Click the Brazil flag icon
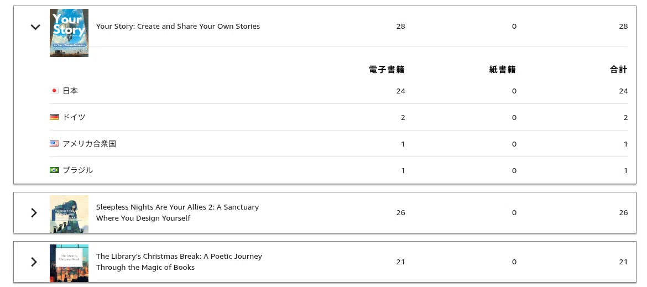The image size is (647, 287). click(x=54, y=170)
